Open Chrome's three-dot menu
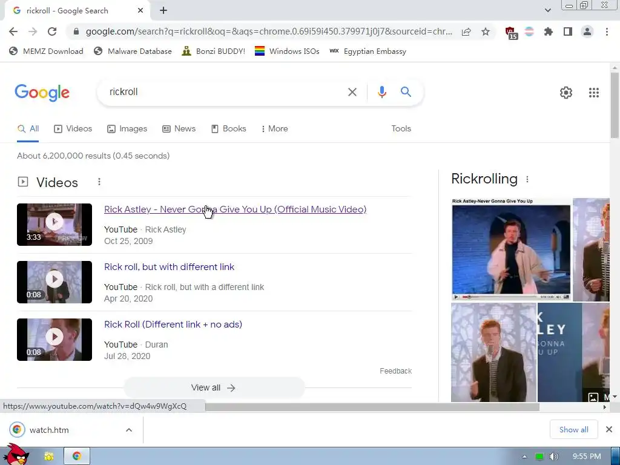620x465 pixels. [607, 31]
